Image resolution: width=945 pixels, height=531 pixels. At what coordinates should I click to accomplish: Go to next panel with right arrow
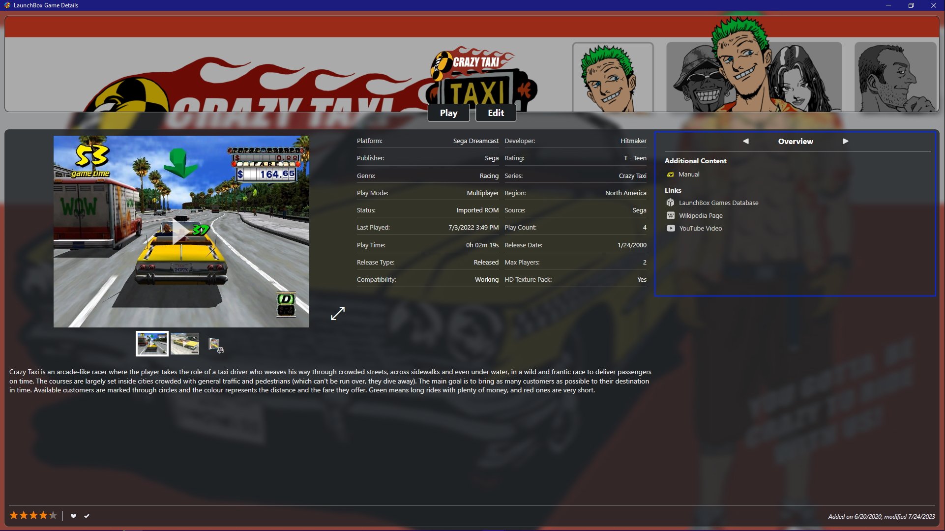point(845,141)
